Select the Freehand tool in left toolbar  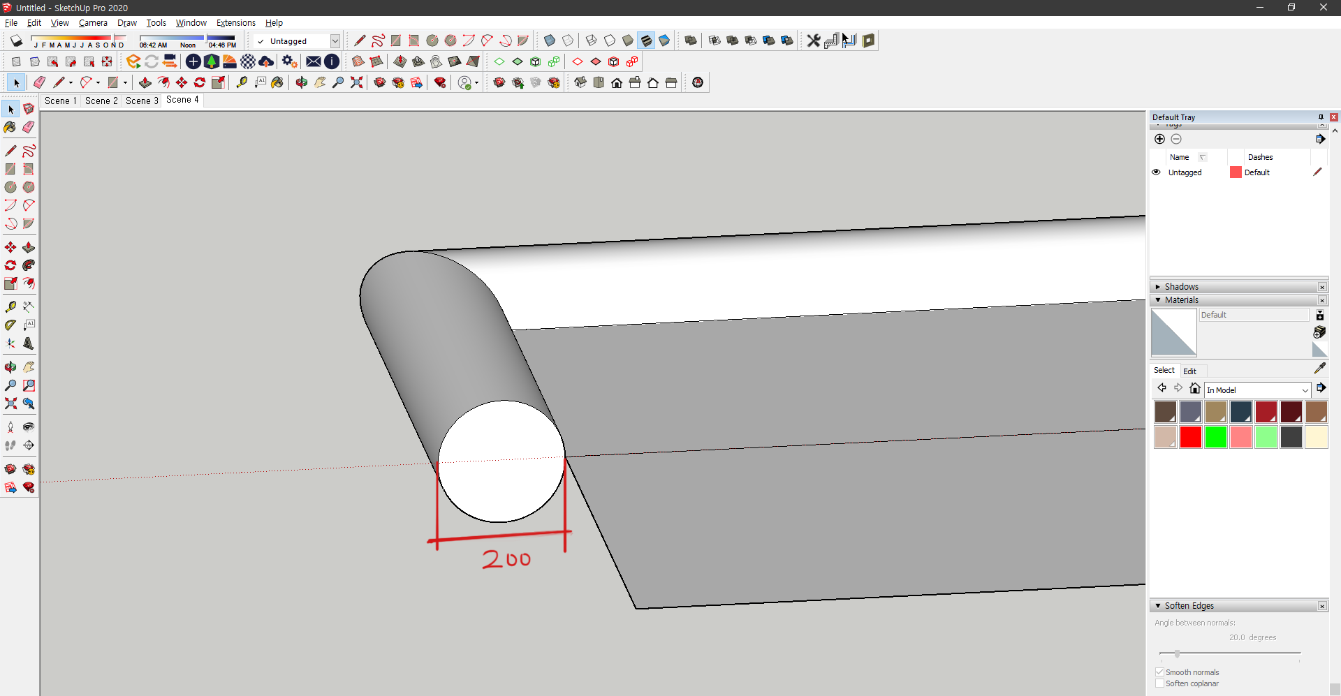29,151
